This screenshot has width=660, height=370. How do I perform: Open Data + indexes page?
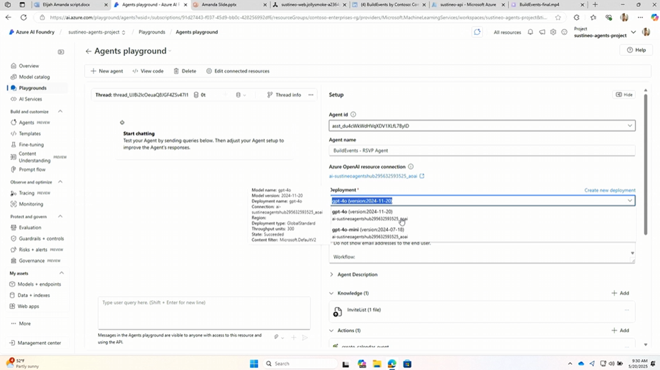pos(34,295)
